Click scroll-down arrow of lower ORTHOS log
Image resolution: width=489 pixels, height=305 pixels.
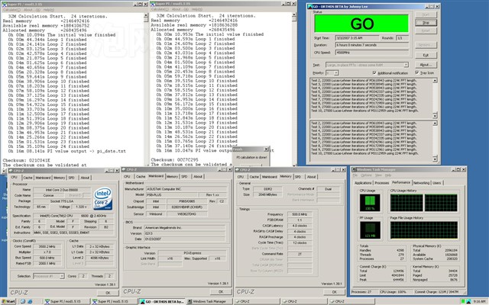pyautogui.click(x=435, y=159)
